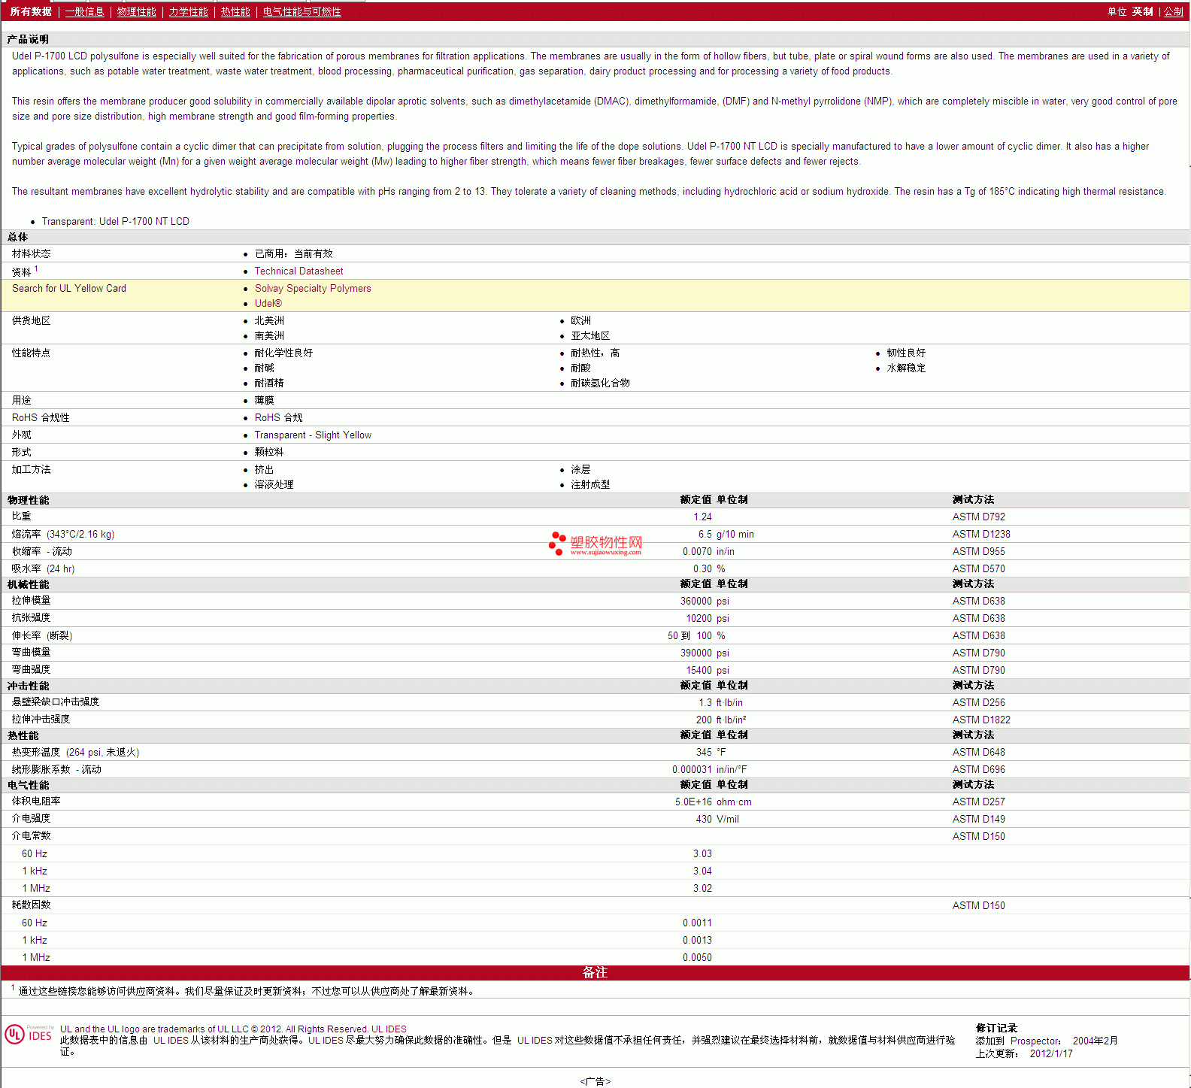Select 英制 units
The image size is (1191, 1088).
point(1142,11)
